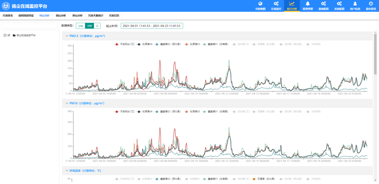The height and width of the screenshot is (184, 379).
Task: Open the 起止时间 date range field
Action: (x=151, y=26)
